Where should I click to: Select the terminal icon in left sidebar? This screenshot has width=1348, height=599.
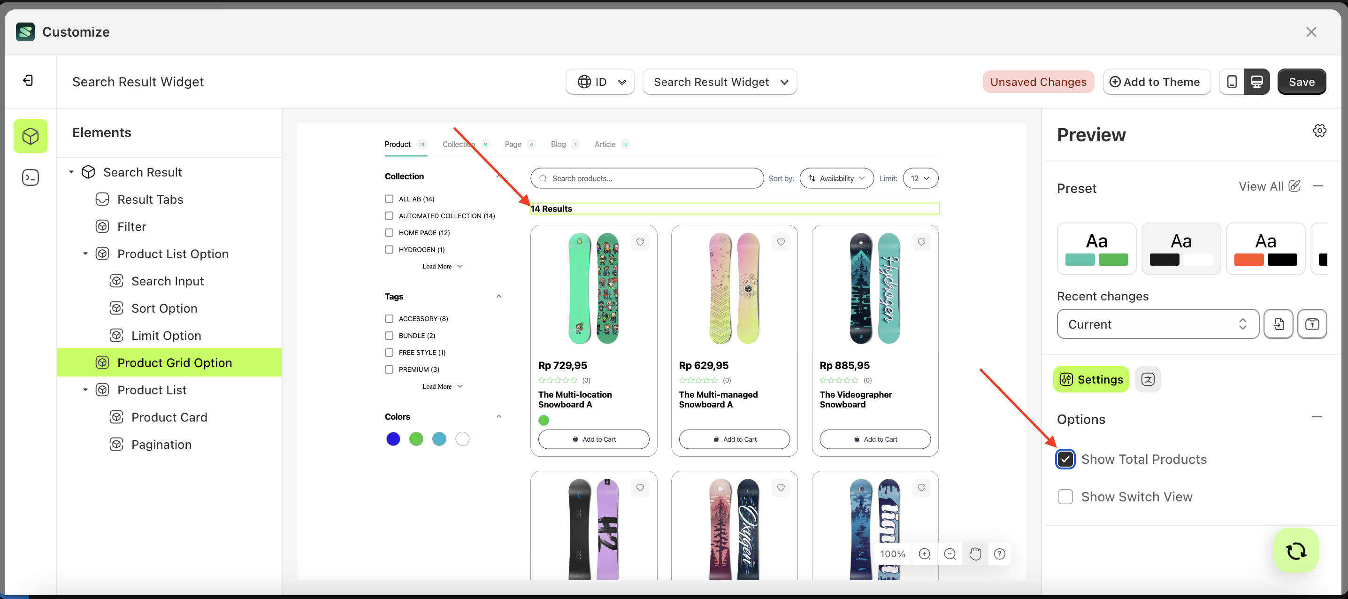[x=31, y=177]
